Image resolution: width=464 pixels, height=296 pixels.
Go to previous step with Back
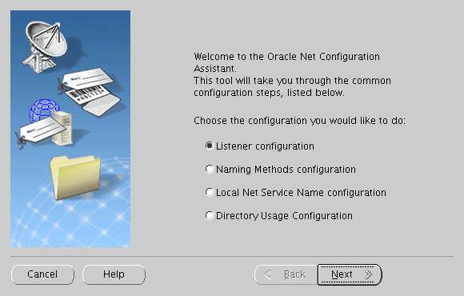286,274
